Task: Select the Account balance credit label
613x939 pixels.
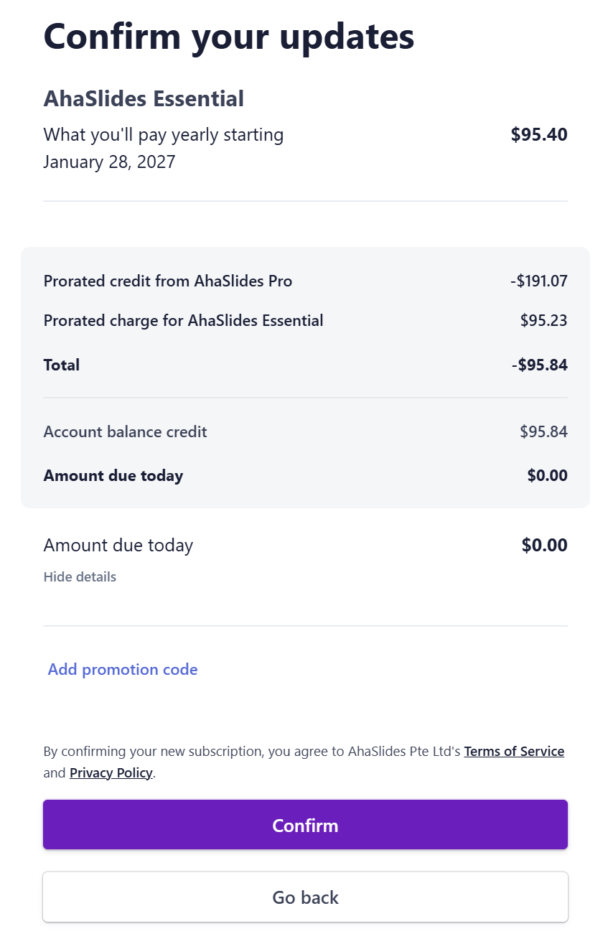Action: coord(125,432)
